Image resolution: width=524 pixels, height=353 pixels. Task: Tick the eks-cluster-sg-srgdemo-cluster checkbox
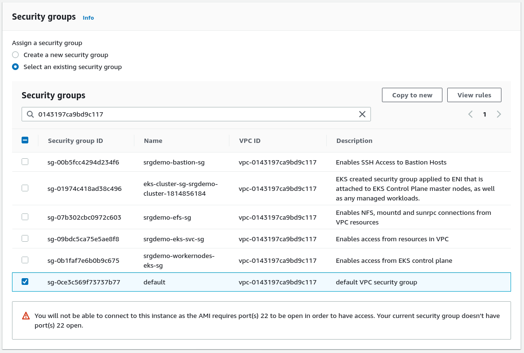[25, 188]
